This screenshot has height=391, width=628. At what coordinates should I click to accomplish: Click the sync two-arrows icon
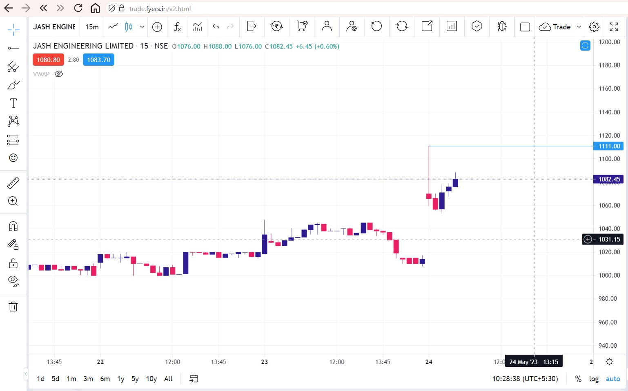pos(402,27)
